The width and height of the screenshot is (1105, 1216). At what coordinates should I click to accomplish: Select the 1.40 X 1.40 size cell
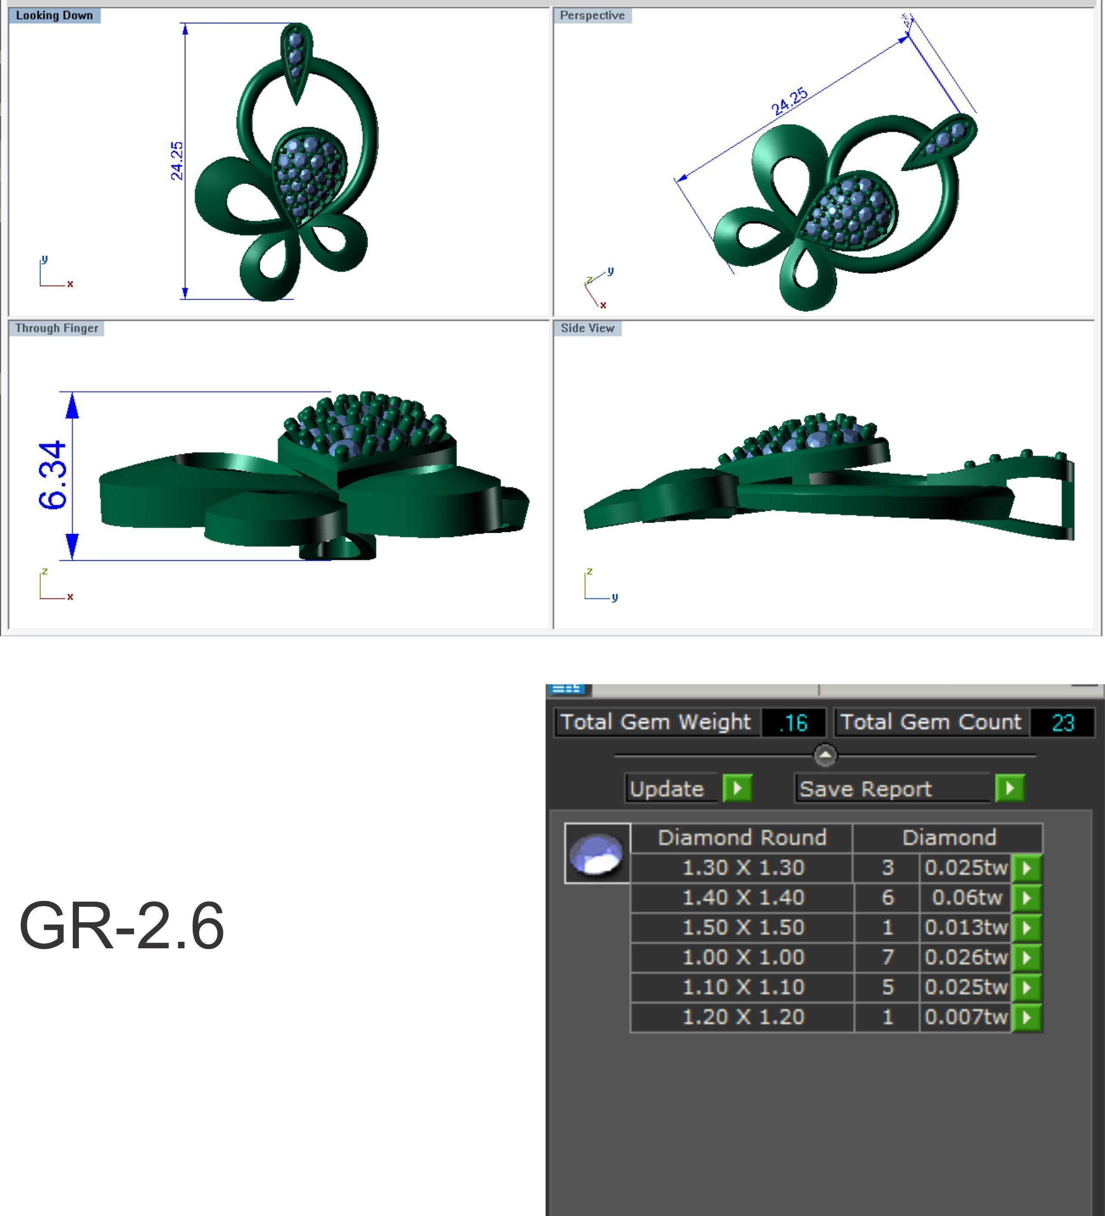click(743, 898)
